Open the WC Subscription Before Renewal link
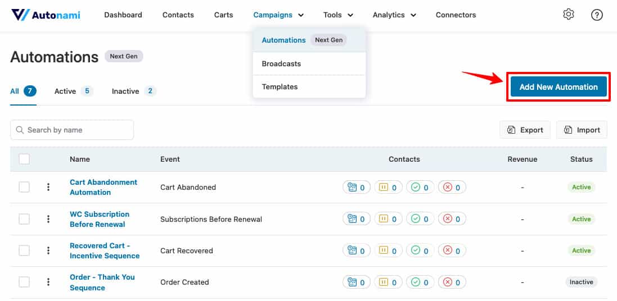This screenshot has height=301, width=617. pyautogui.click(x=100, y=219)
